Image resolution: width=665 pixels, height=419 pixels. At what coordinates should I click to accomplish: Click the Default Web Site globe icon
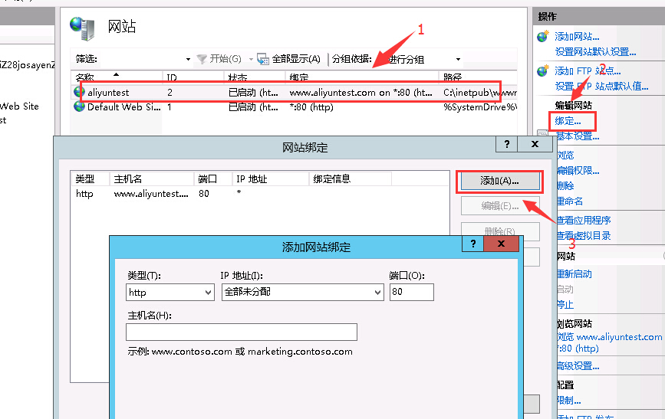79,107
